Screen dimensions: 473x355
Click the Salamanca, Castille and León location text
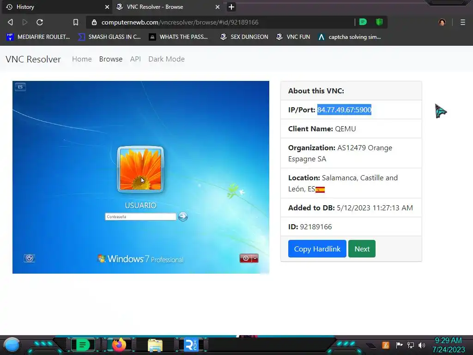[343, 183]
